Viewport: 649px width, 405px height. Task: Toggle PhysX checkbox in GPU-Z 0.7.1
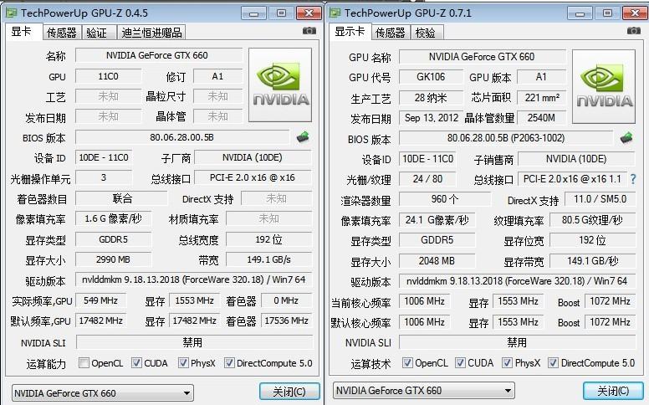tap(507, 363)
